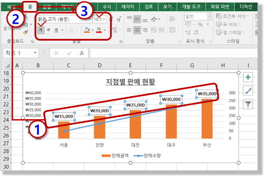This screenshot has width=265, height=177.
Task: Switch to the 보기 ribbon tab
Action: coord(167,7)
